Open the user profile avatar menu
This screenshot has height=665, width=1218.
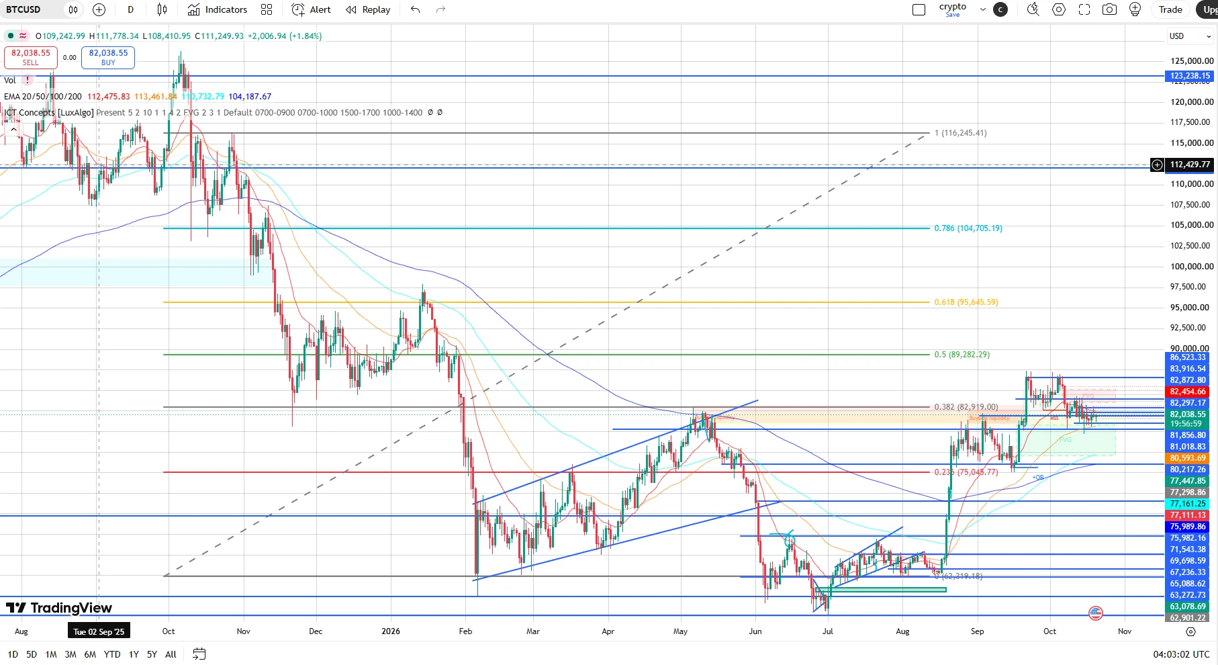pyautogui.click(x=1000, y=9)
